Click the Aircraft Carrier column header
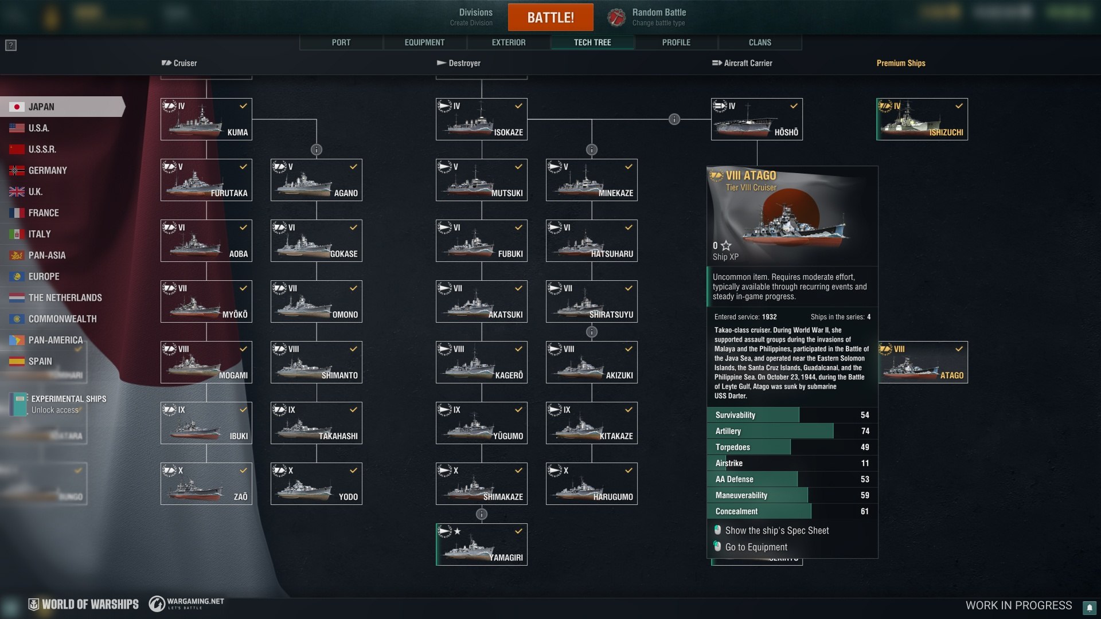Screen dimensions: 1101x619 (x=742, y=63)
